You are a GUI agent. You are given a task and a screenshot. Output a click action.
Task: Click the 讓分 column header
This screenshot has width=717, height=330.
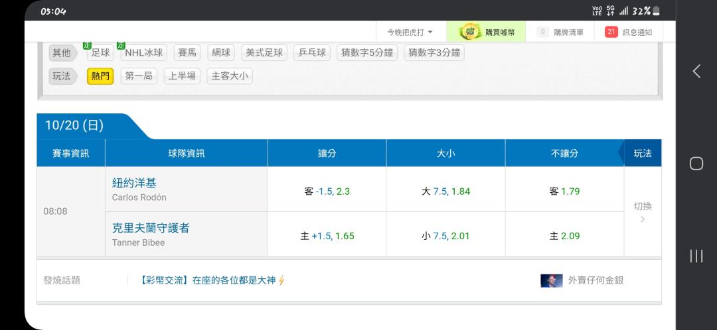pyautogui.click(x=327, y=153)
